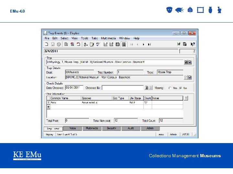Click the New record blank-page icon
The width and height of the screenshot is (233, 174).
coord(47,44)
